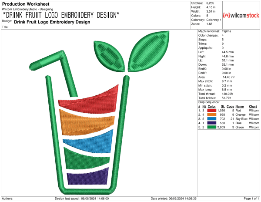Click the 'Page 1 of 1' footer text

pyautogui.click(x=251, y=199)
